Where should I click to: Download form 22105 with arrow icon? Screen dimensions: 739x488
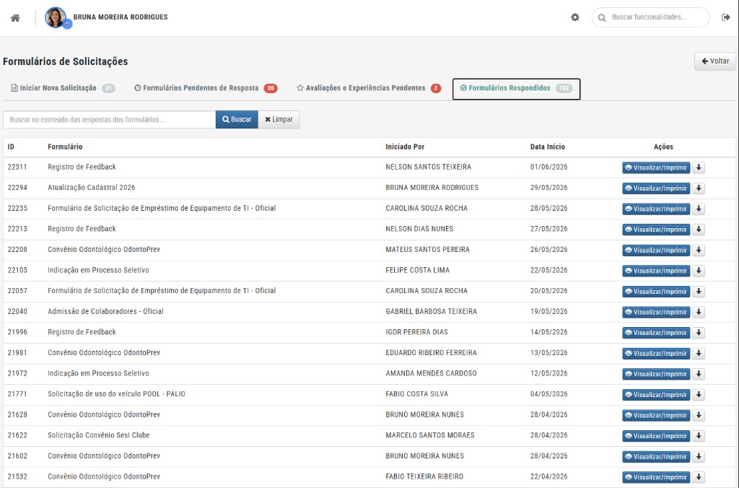tap(699, 271)
